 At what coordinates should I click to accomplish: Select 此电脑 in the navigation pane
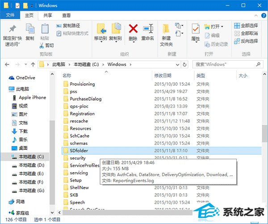(x=19, y=89)
